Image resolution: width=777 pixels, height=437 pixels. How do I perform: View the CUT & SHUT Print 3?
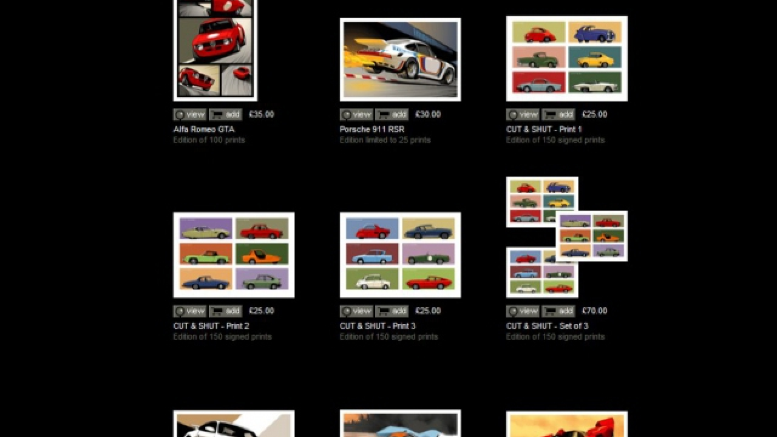(x=356, y=311)
